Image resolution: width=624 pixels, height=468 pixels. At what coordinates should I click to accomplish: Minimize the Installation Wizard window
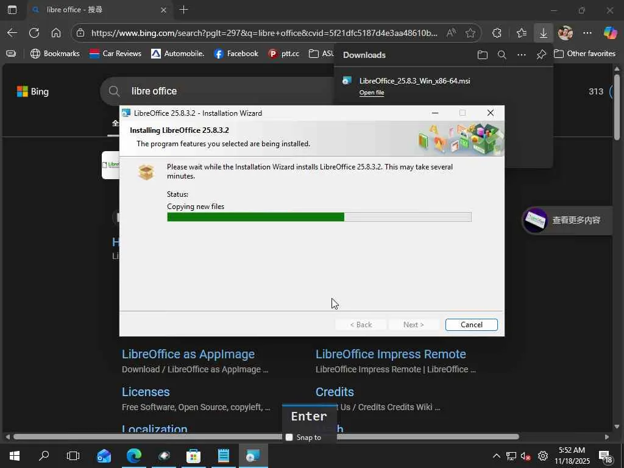click(x=435, y=113)
